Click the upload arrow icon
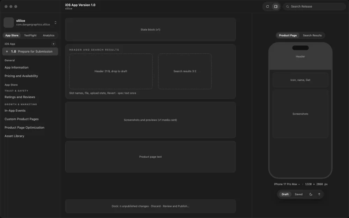 click(319, 194)
